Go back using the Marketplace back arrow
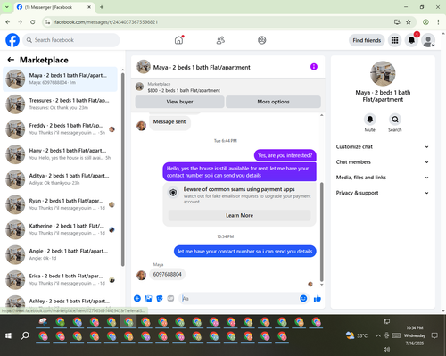The height and width of the screenshot is (356, 446). pos(11,60)
